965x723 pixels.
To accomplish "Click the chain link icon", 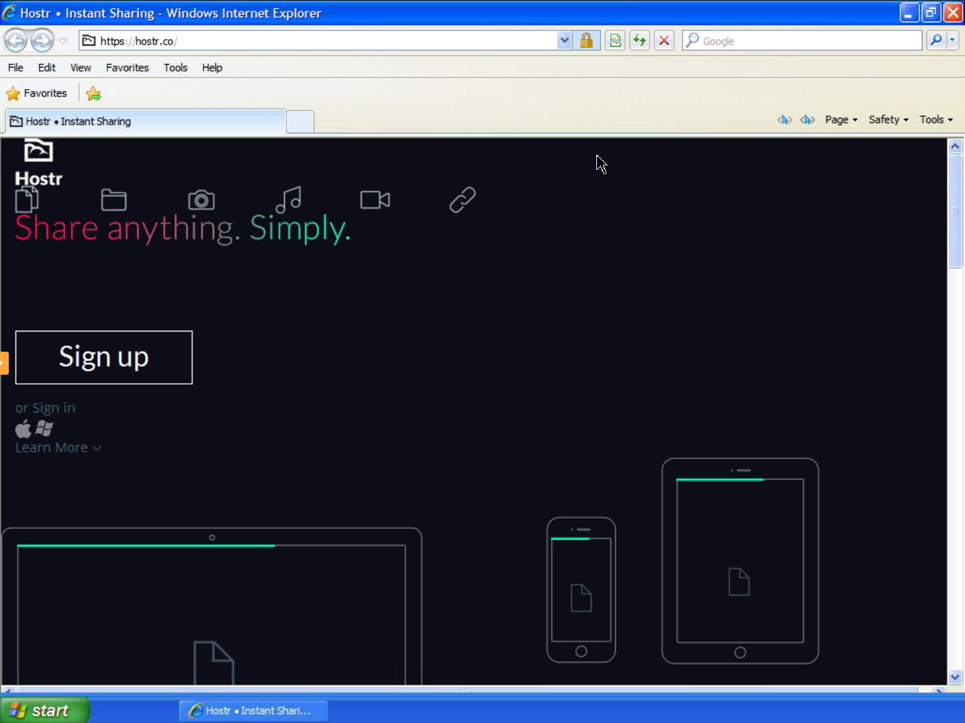I will point(463,200).
